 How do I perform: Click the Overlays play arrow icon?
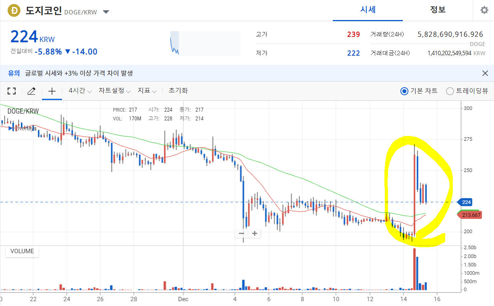pos(10,128)
